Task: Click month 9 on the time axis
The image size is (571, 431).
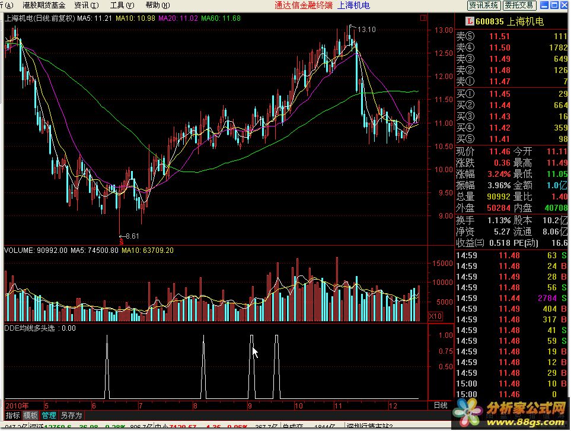Action: 250,405
